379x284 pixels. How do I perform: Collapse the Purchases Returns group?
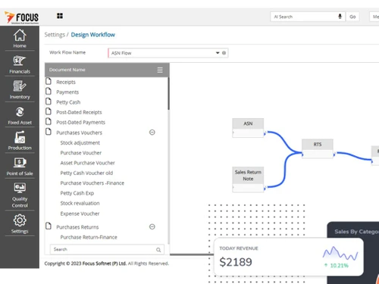click(152, 226)
